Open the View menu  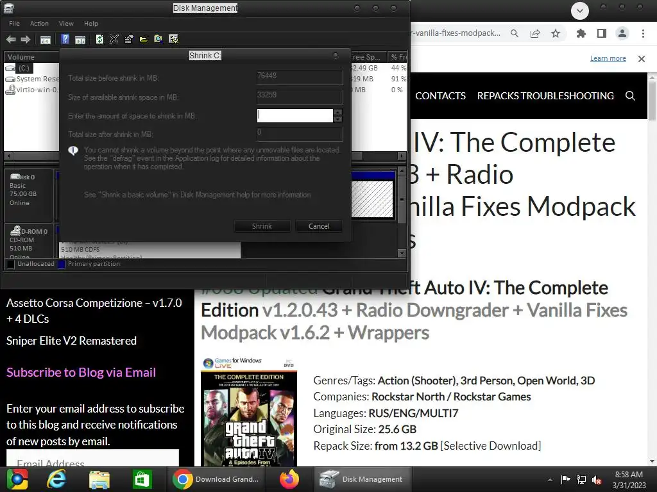pyautogui.click(x=66, y=24)
